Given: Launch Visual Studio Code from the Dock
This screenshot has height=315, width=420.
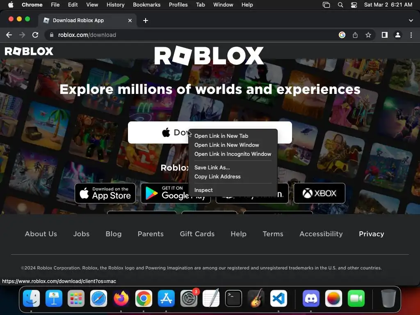Looking at the screenshot, I should pyautogui.click(x=278, y=299).
